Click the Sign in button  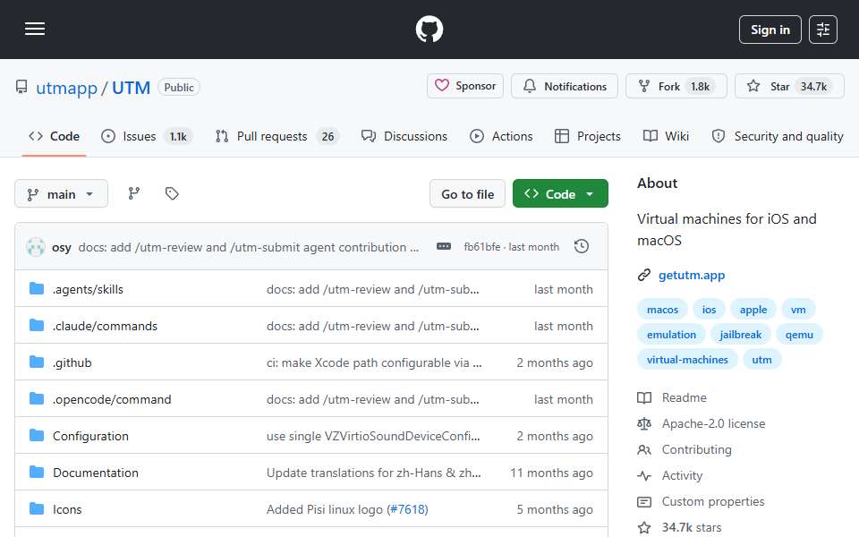770,30
